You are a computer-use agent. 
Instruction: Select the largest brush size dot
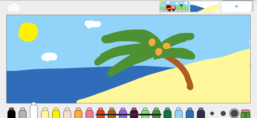(234, 113)
